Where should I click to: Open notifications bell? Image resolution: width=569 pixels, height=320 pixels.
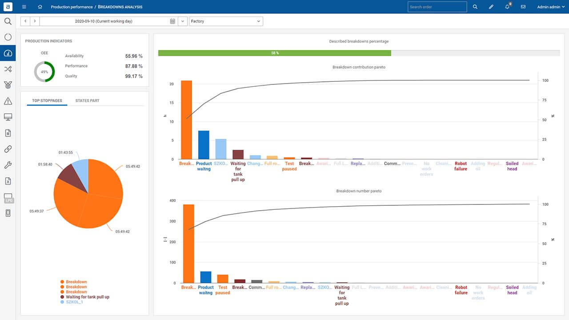pos(507,7)
